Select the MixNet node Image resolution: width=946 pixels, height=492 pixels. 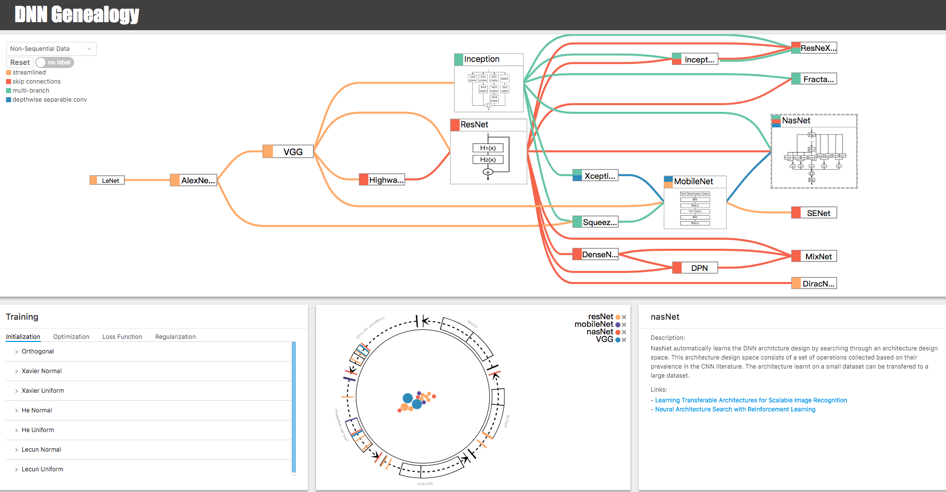coord(814,256)
